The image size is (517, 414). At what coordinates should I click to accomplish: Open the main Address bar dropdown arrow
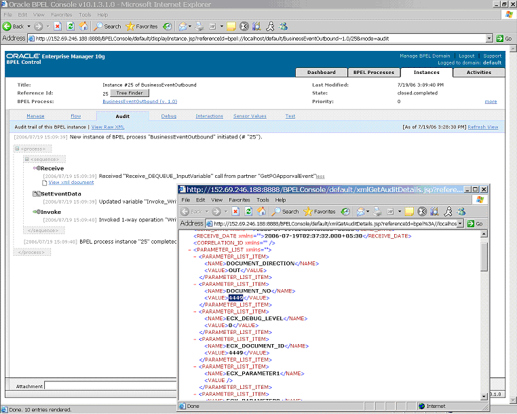coord(489,39)
